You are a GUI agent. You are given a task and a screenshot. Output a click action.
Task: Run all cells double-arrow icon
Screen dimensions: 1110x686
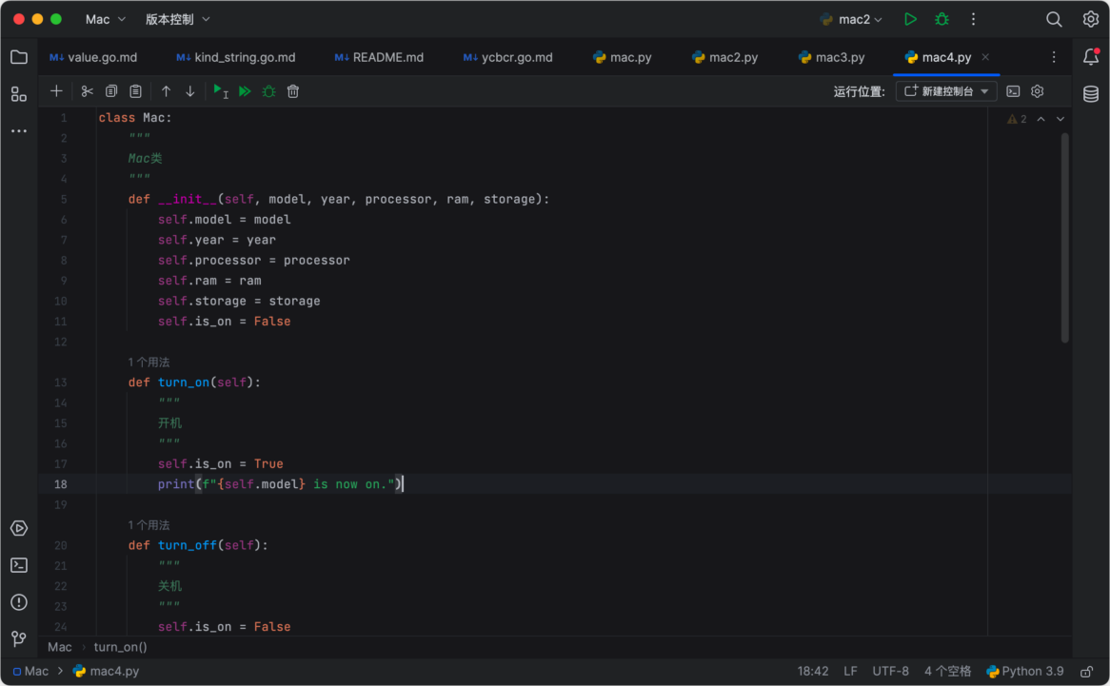coord(245,91)
